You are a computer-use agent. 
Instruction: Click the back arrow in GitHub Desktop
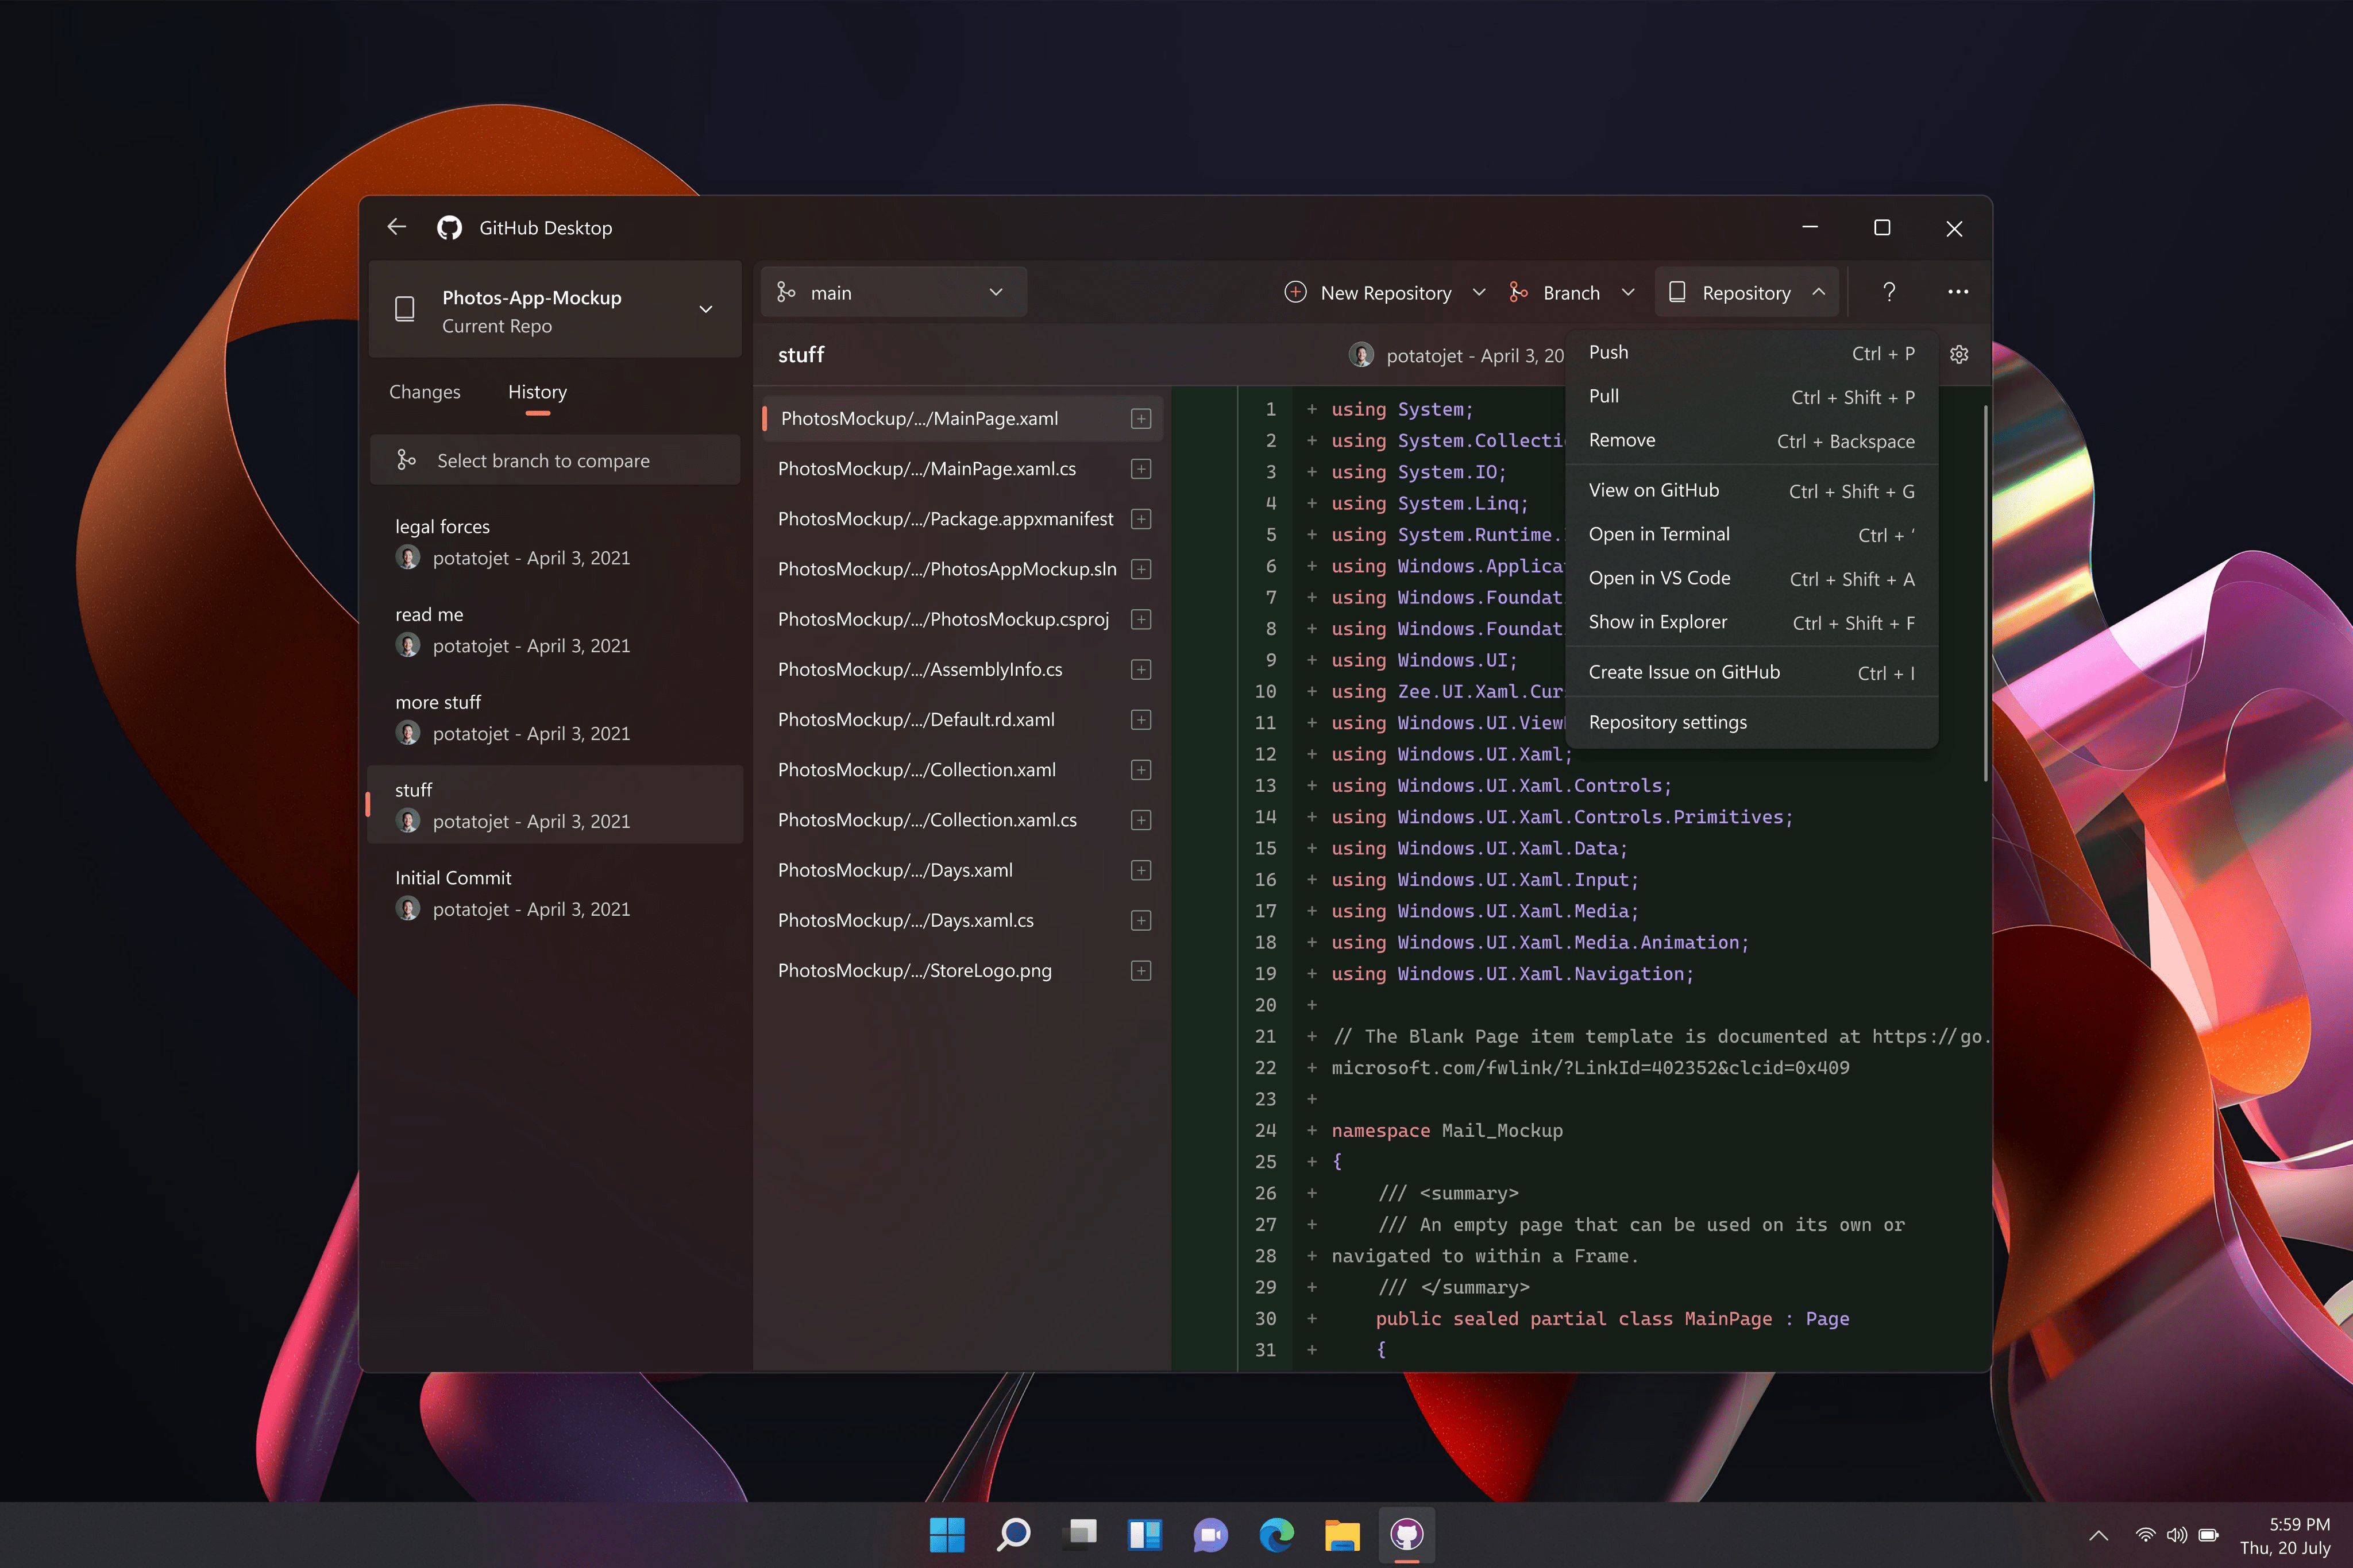click(396, 227)
